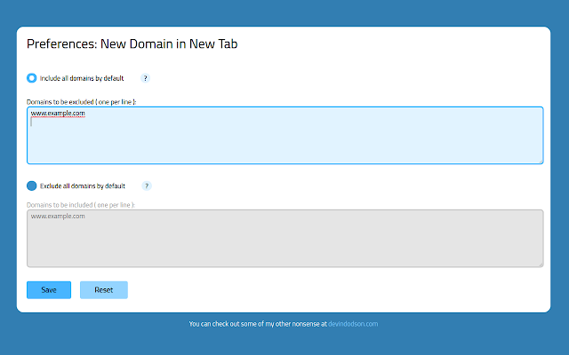Viewport: 569px width, 355px height.
Task: Click the 'Exclude all domains by default' label
Action: click(83, 186)
